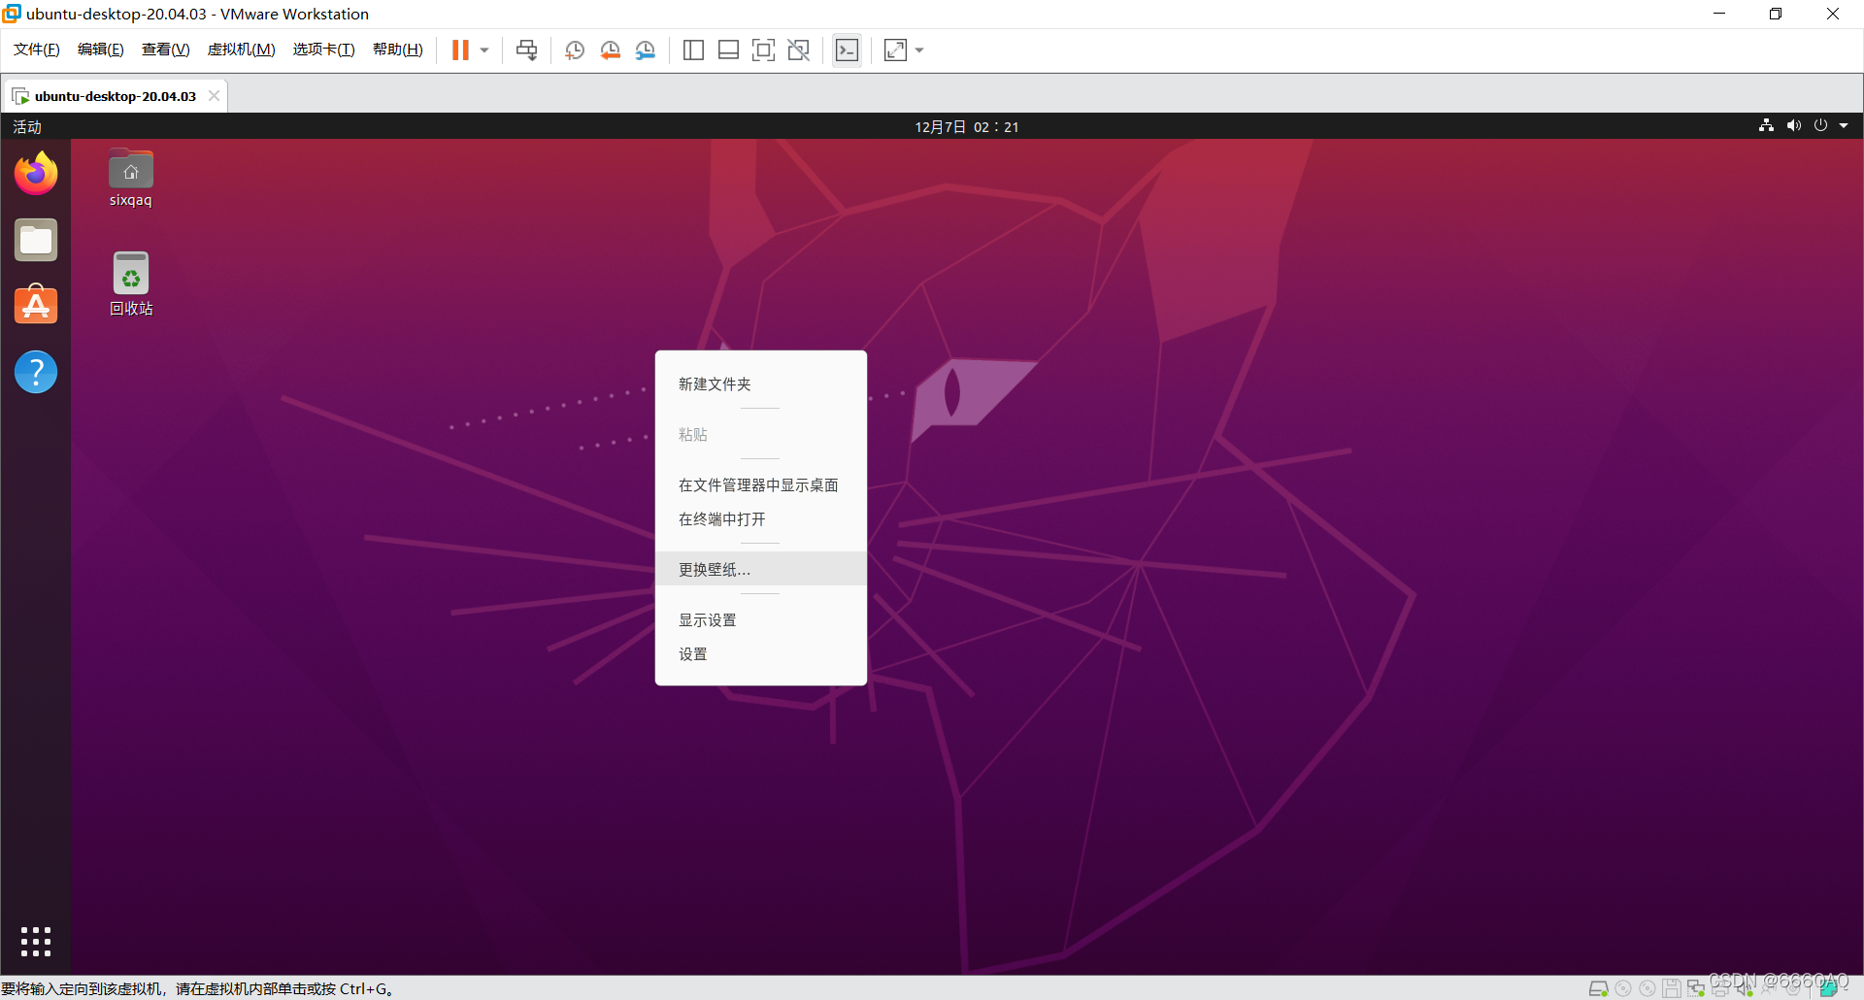Close the ubuntu-desktop-20.04.03 tab

pos(214,95)
